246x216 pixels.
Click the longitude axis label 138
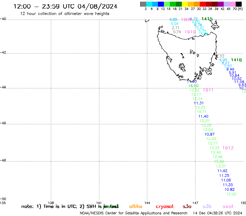(51, 203)
